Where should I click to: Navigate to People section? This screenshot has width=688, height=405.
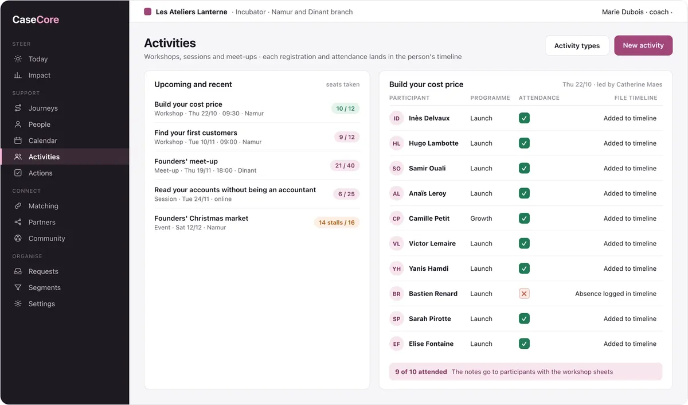(x=65, y=124)
